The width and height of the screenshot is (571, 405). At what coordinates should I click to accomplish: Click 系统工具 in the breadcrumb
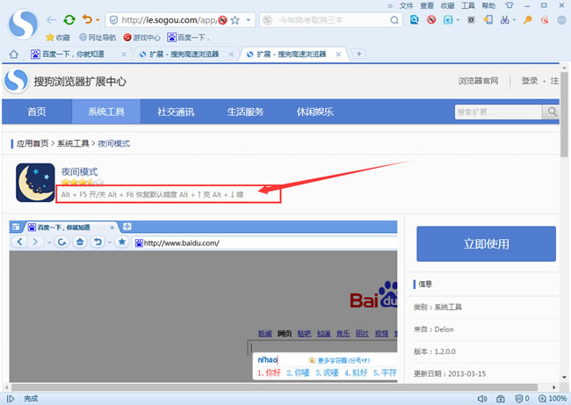tap(73, 143)
